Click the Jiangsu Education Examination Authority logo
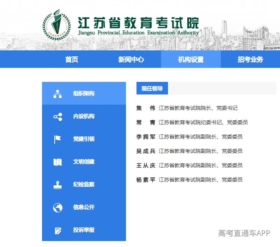 [56, 25]
